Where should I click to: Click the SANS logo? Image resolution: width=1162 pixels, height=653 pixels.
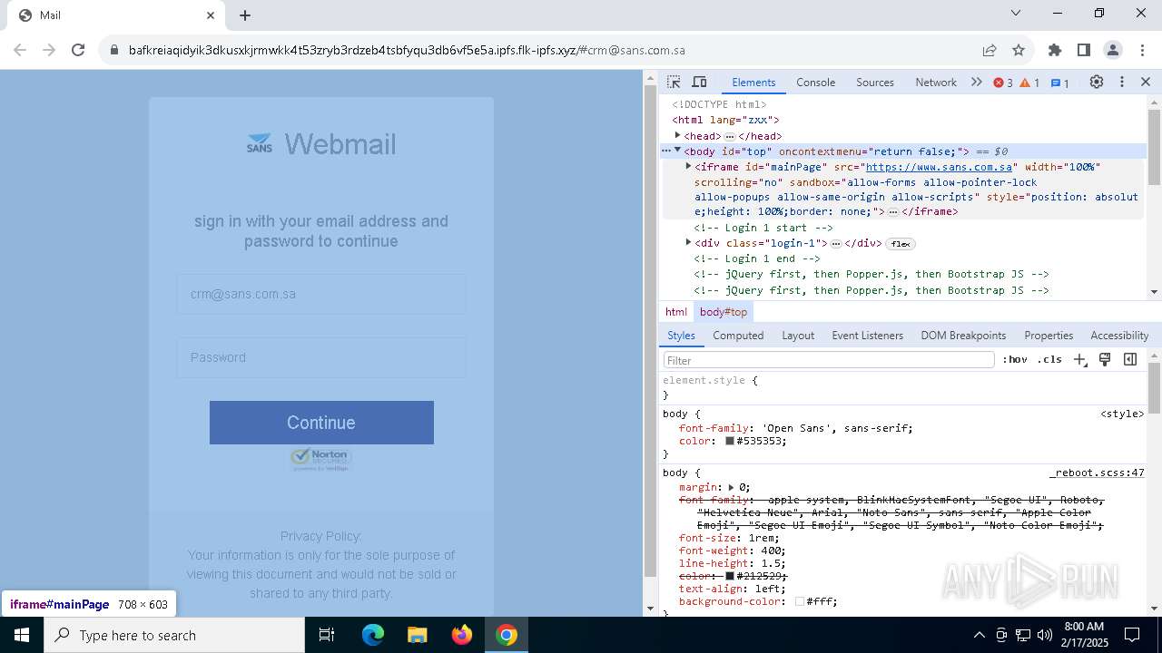tap(260, 144)
